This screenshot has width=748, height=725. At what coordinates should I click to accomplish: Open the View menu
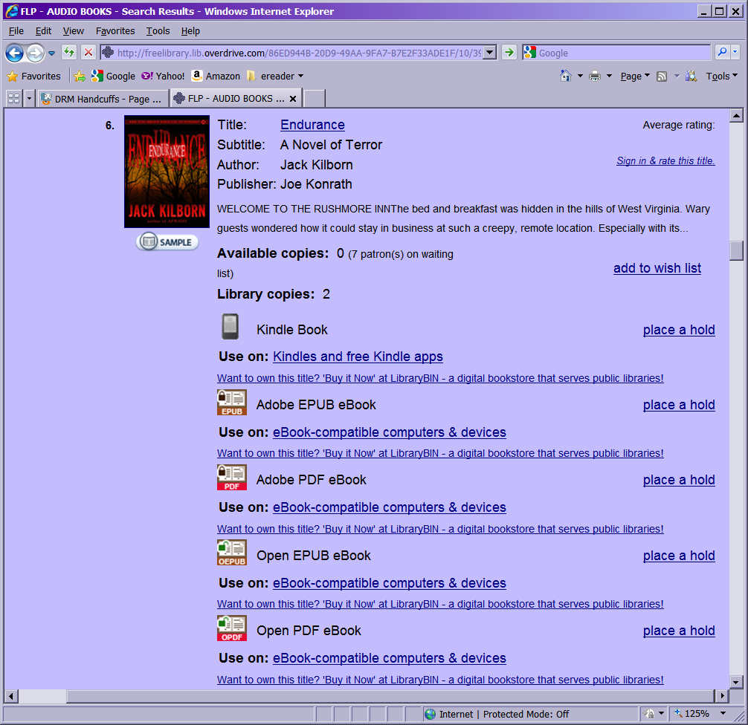pyautogui.click(x=73, y=31)
